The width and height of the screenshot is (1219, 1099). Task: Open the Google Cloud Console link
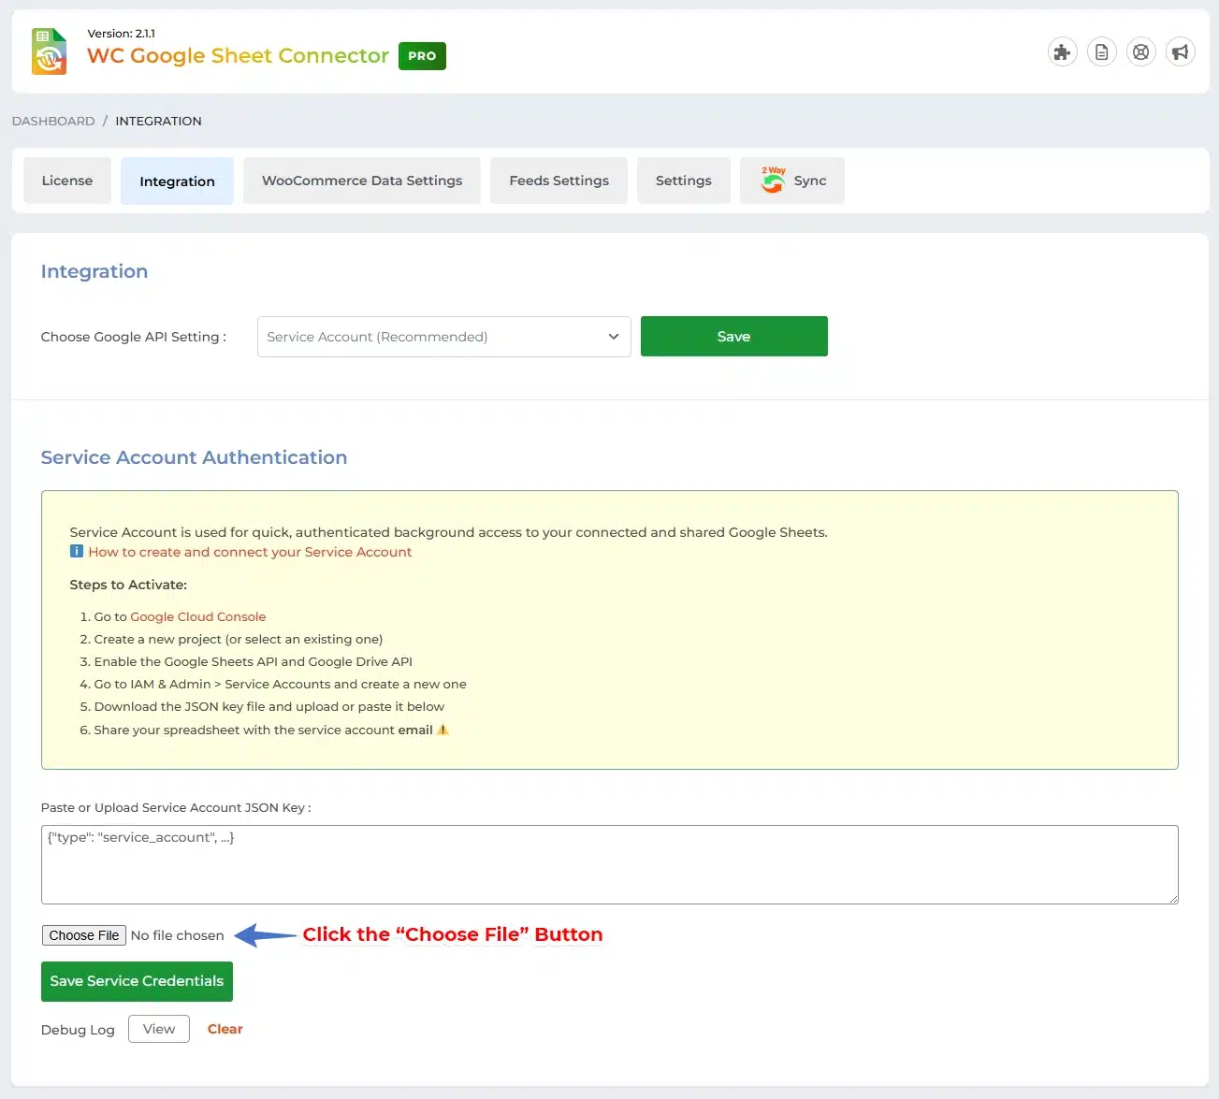coord(197,616)
